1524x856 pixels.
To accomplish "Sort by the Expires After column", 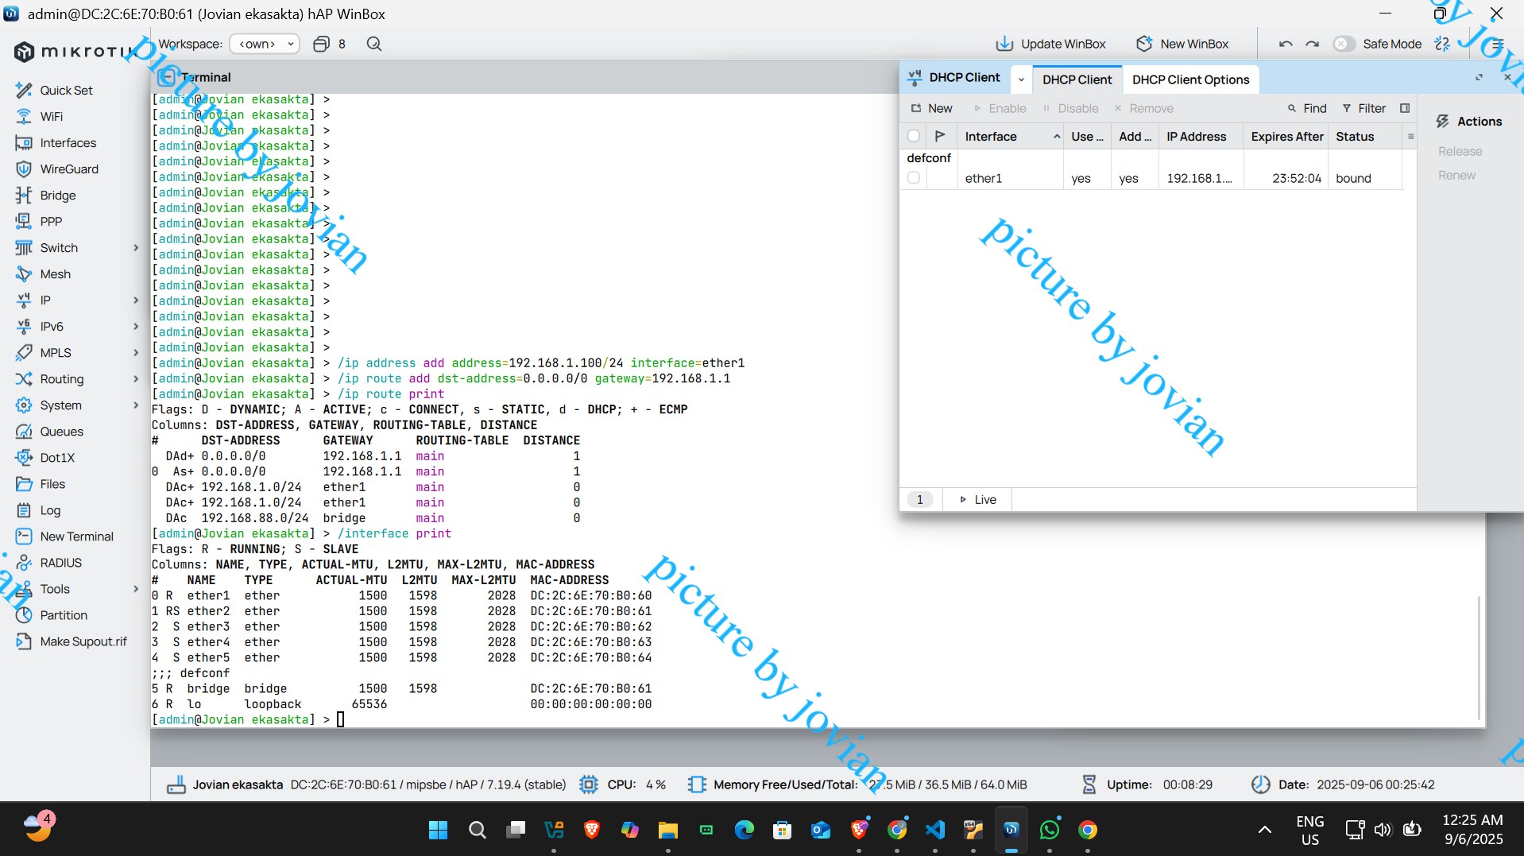I will (x=1286, y=137).
